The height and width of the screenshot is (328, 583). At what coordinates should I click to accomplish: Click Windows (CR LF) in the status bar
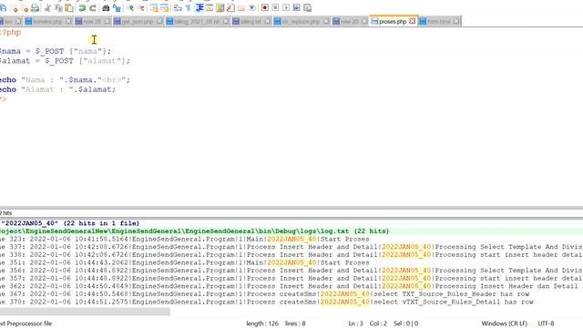(504, 323)
